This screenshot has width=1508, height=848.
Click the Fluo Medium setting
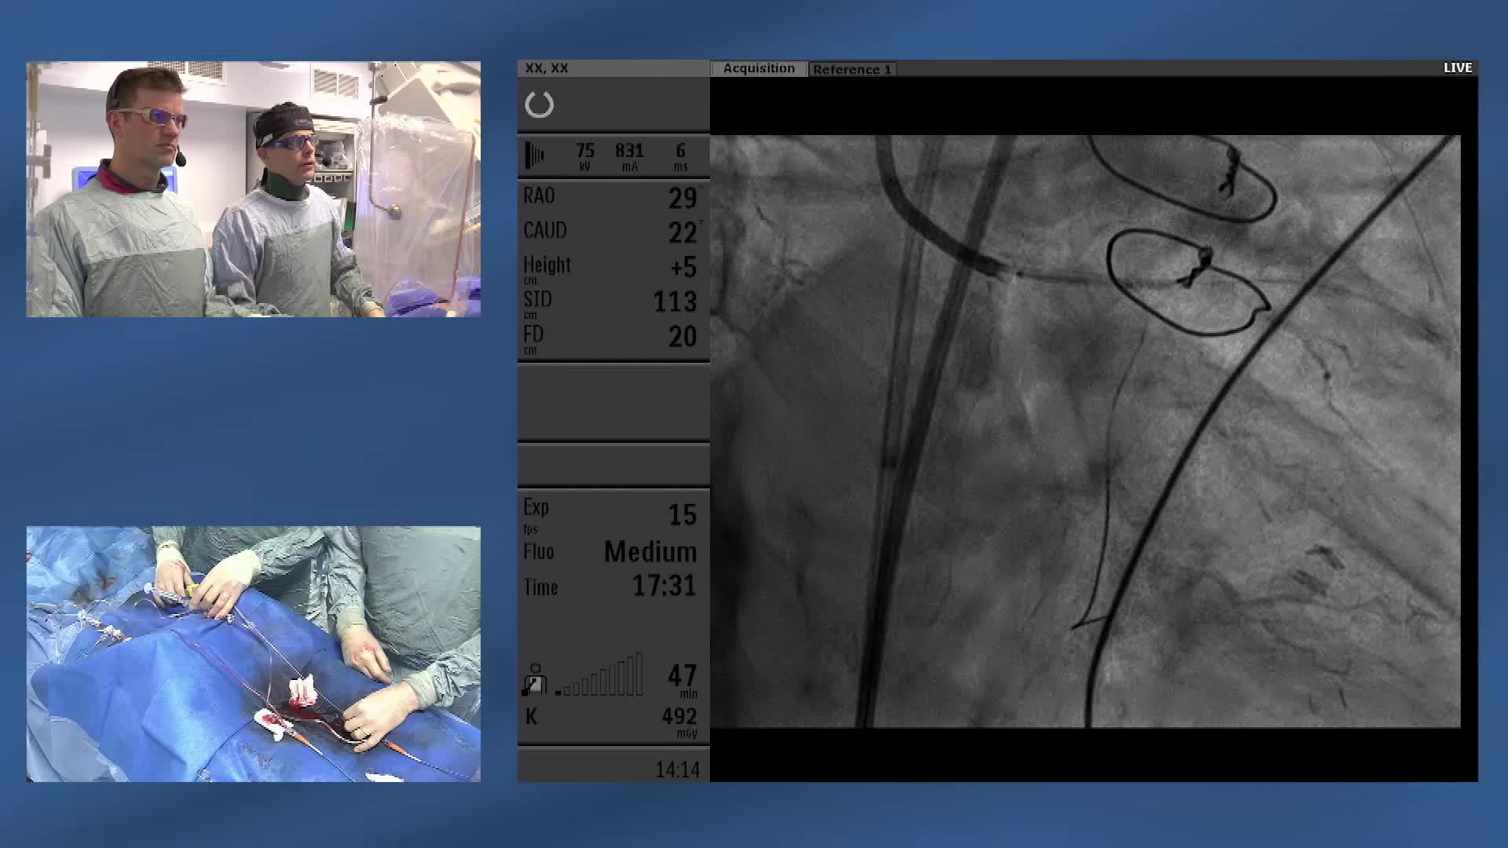(650, 552)
